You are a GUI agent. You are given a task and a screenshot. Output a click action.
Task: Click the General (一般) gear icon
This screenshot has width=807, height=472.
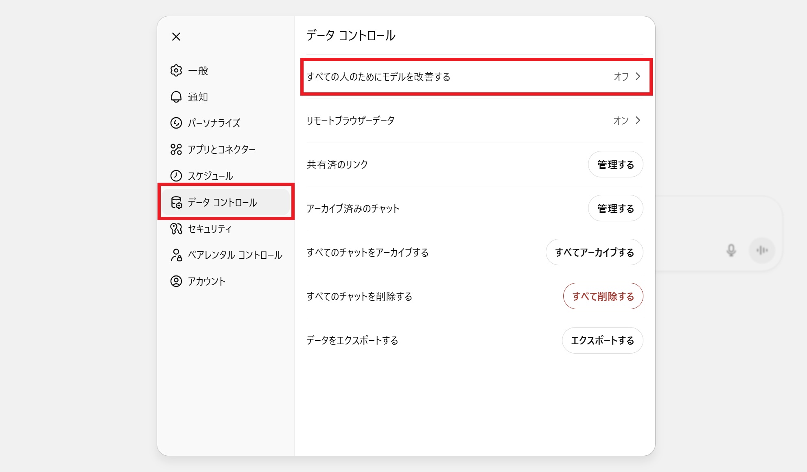pyautogui.click(x=176, y=70)
